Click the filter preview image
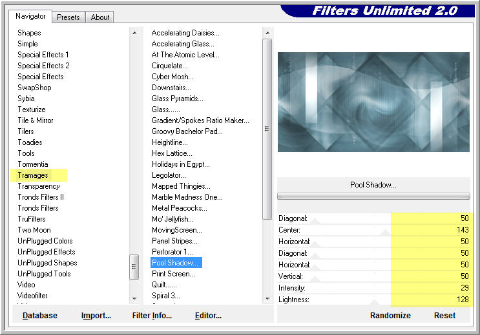Screen dimensions: 480x335 tap(373, 102)
